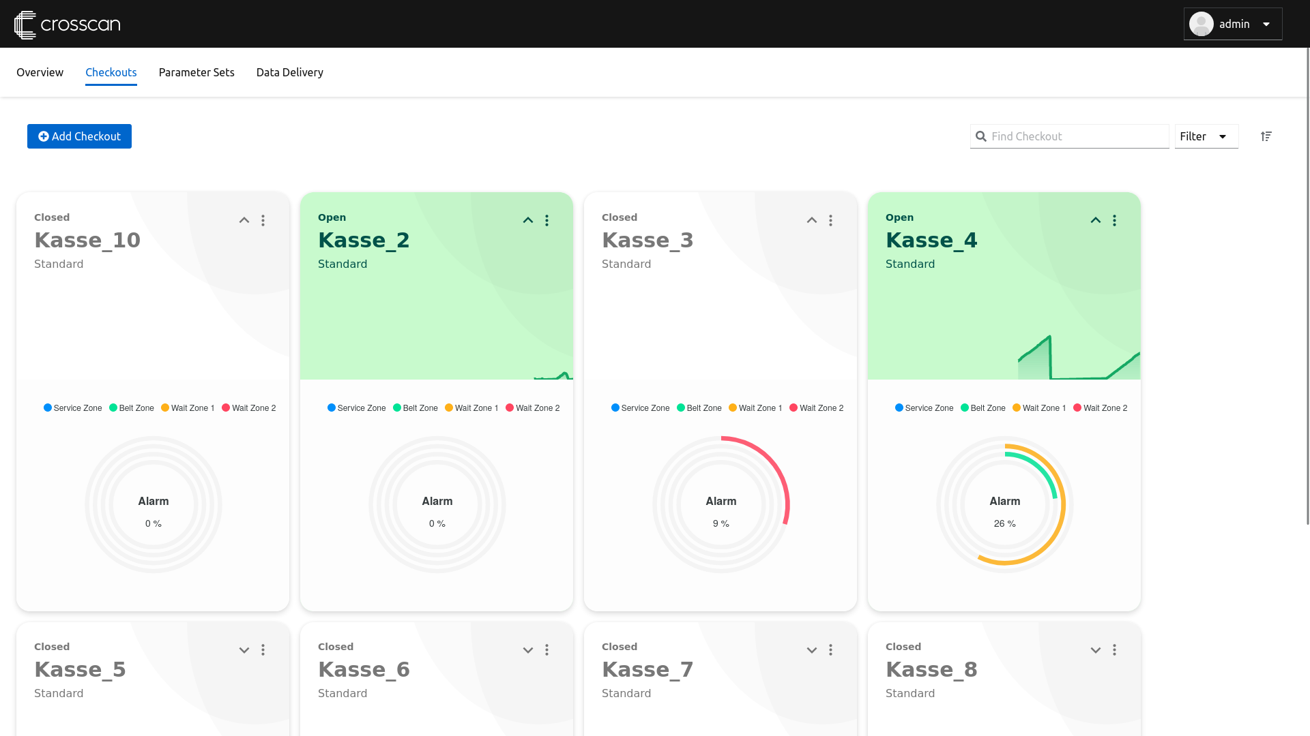
Task: Open the kebab menu on Kasse_2 card
Action: tap(547, 220)
